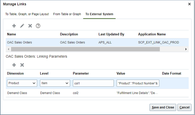Open the help icon in links toolbar
Viewport: 195px width, 115px height.
38,26
